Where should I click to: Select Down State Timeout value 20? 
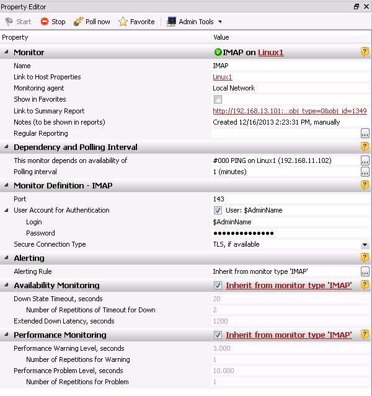[216, 299]
